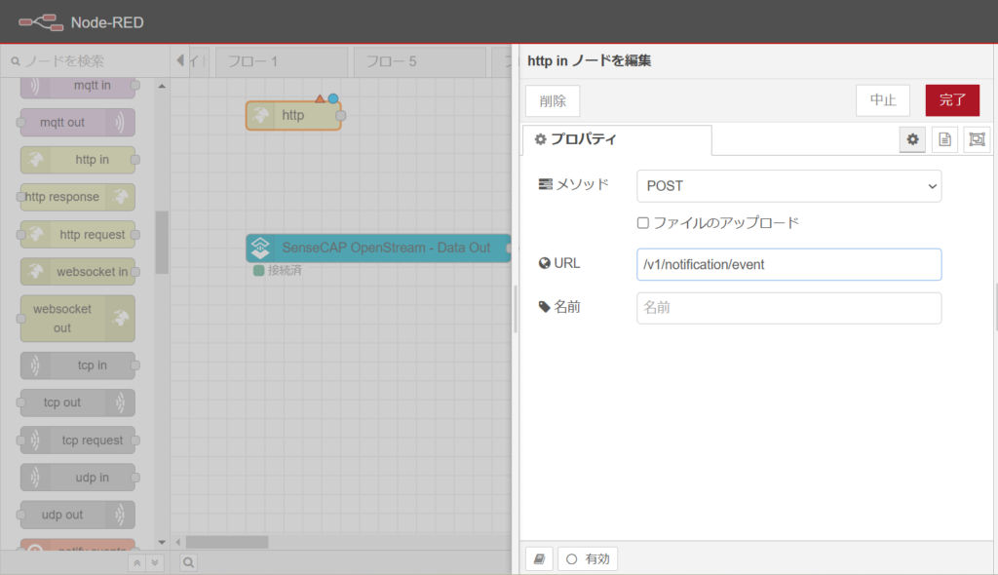Click the Node-RED logo icon
This screenshot has height=575, width=998.
click(41, 22)
